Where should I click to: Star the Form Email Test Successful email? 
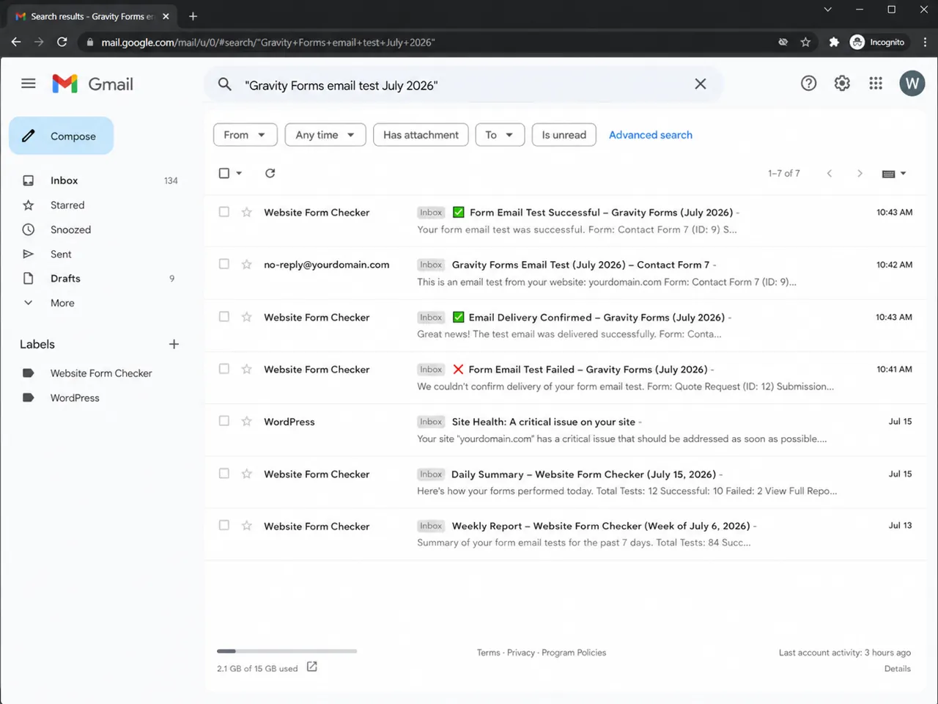pyautogui.click(x=247, y=213)
